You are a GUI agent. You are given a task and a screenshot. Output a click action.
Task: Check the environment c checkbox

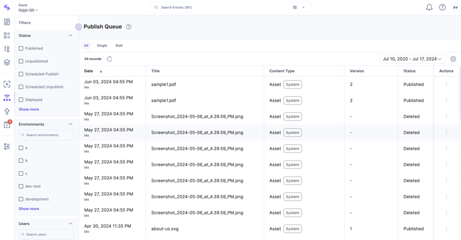click(21, 173)
